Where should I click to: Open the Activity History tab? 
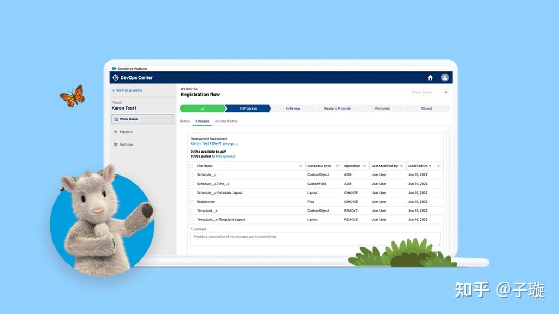[x=226, y=121]
